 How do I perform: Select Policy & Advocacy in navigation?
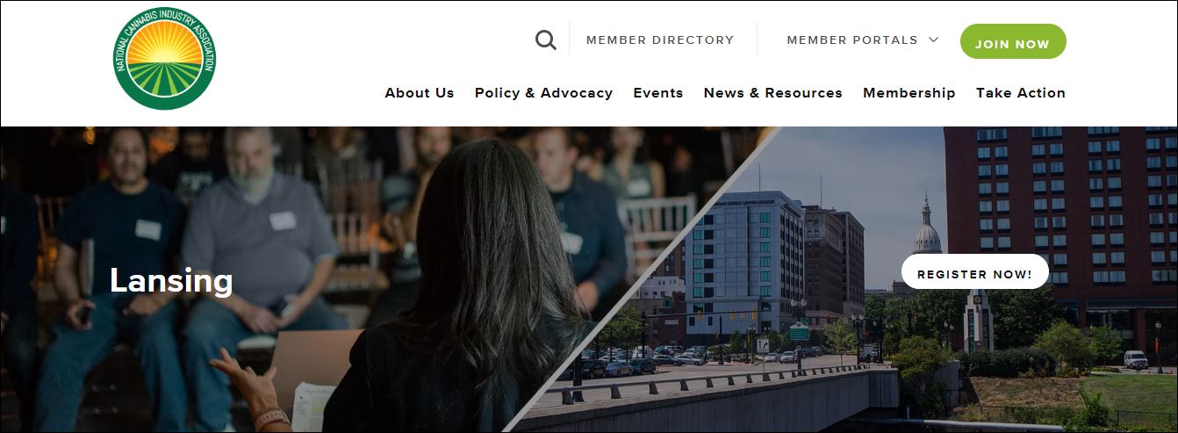[543, 92]
